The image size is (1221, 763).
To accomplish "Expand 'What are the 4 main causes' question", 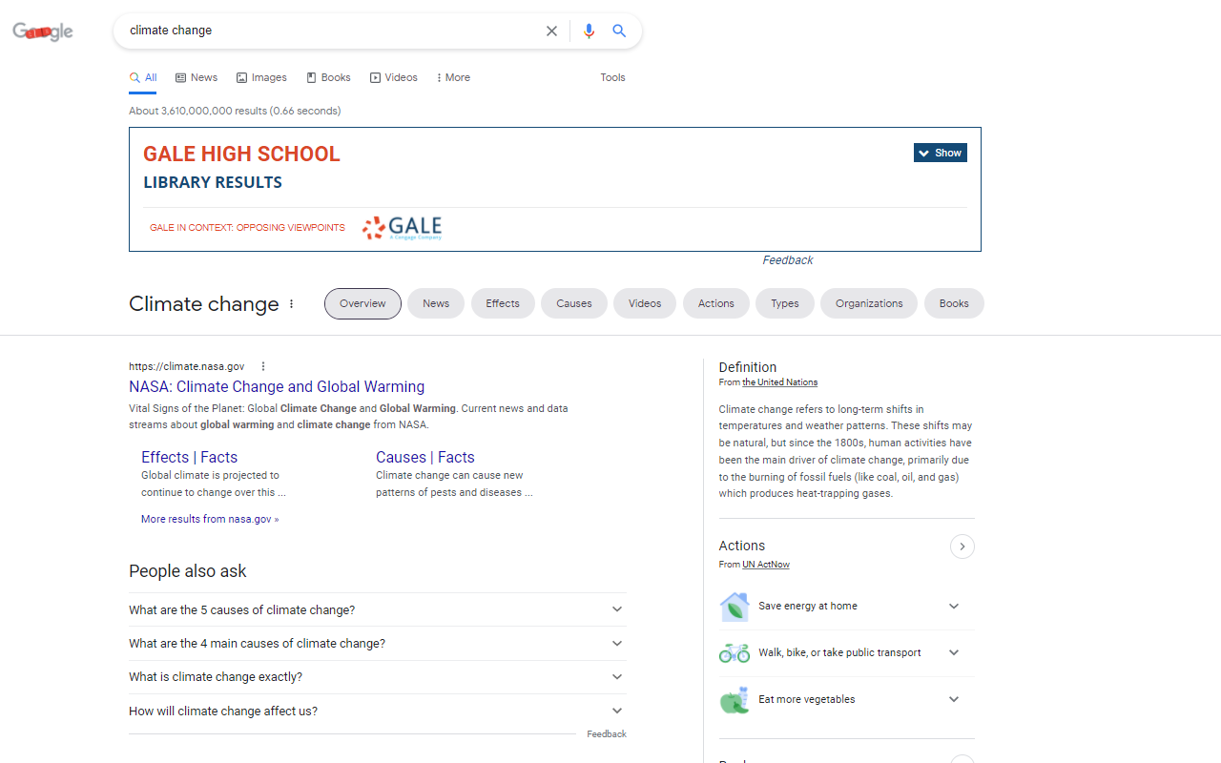I will (378, 644).
